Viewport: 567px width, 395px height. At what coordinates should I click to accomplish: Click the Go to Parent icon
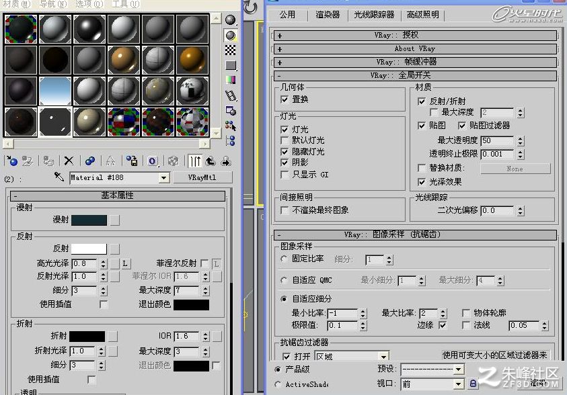pos(211,161)
